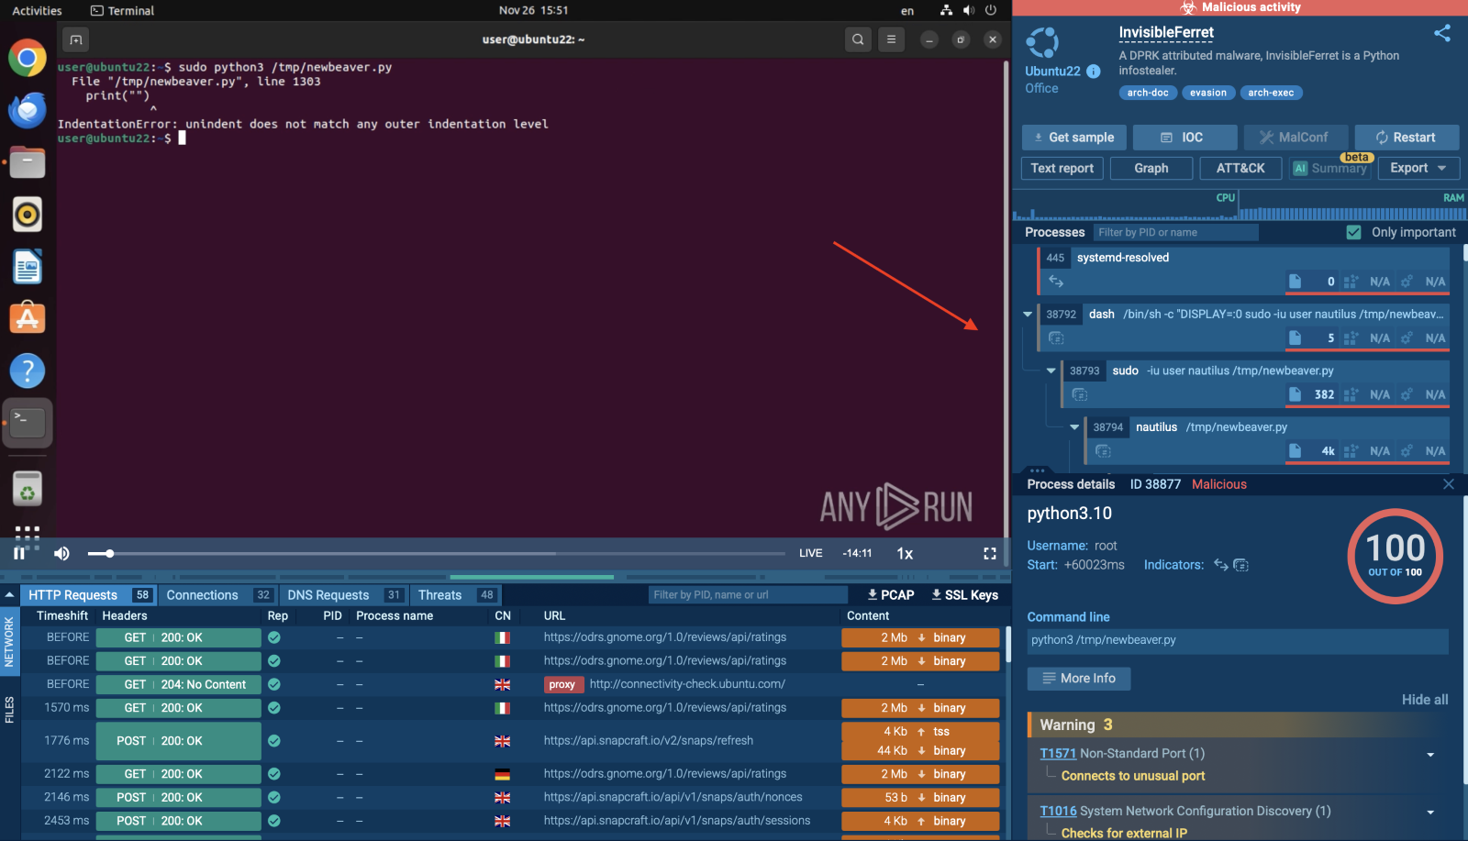Toggle the Only important checkbox
The image size is (1468, 841).
[x=1353, y=232]
